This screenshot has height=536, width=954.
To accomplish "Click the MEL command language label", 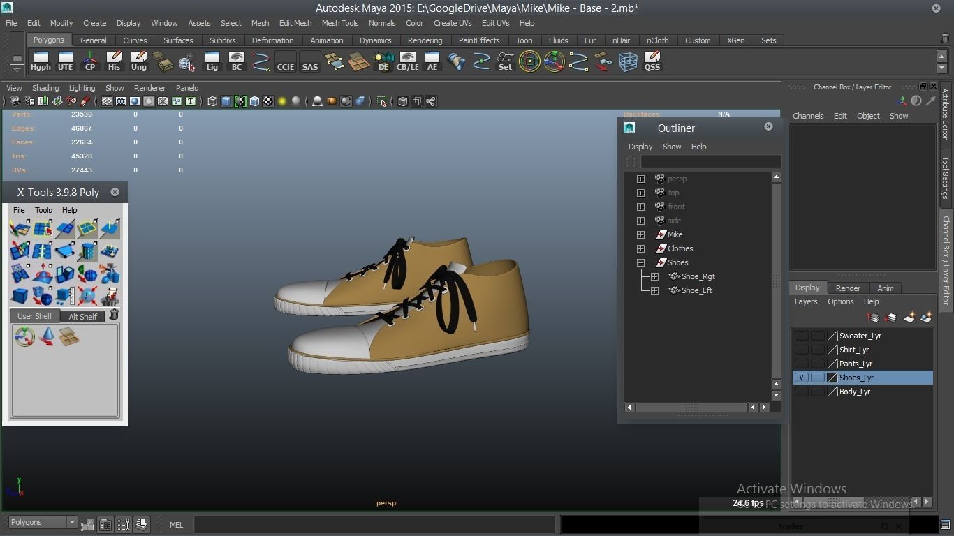I will point(176,525).
